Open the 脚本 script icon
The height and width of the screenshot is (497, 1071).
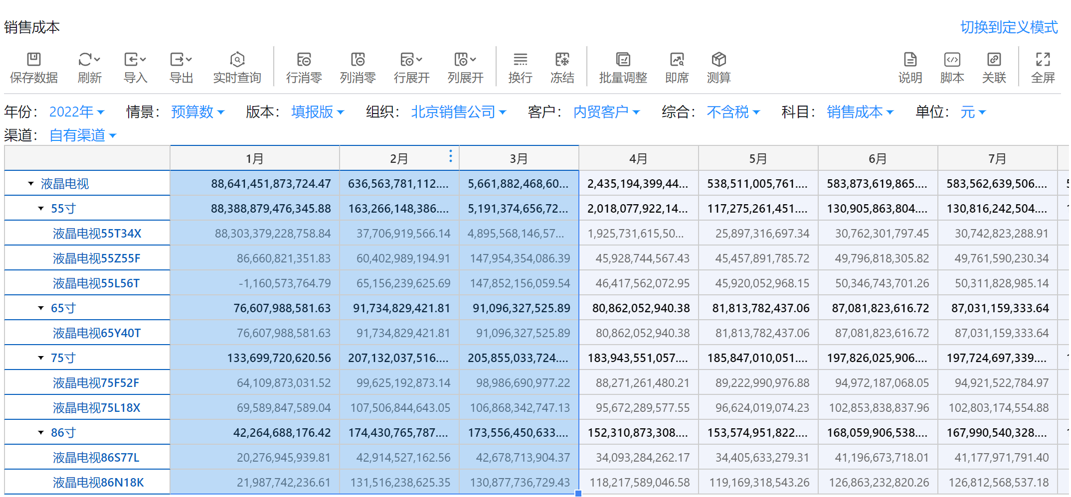coord(952,60)
